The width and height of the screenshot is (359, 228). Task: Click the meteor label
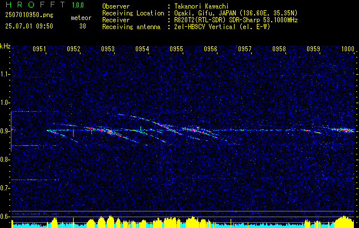(x=81, y=18)
